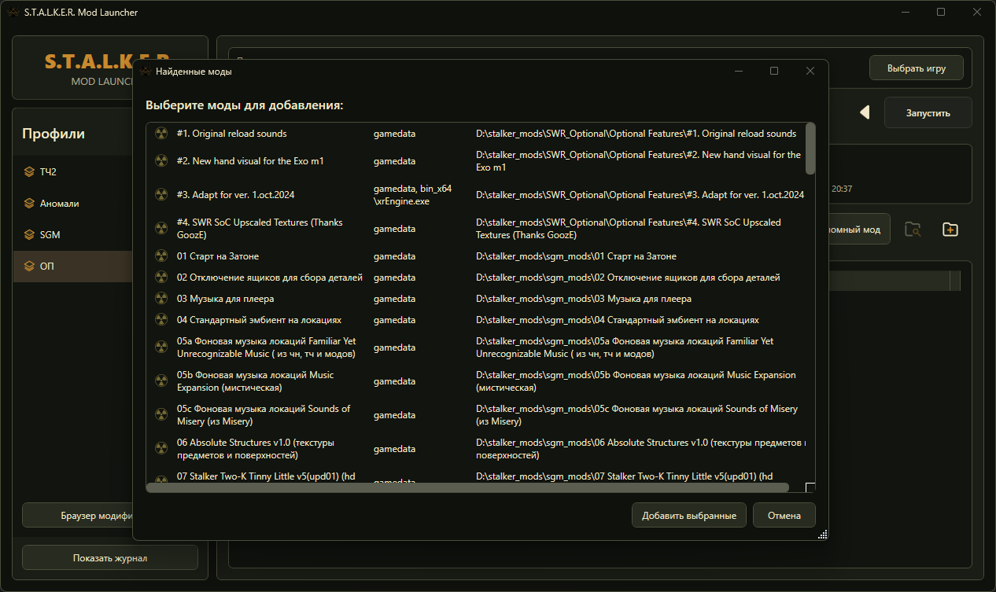Select the SGM profile
This screenshot has width=996, height=592.
click(x=72, y=235)
